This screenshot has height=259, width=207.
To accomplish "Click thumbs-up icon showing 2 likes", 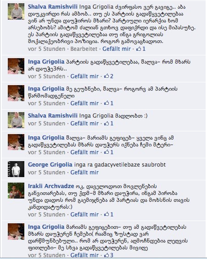I will 106,76.
